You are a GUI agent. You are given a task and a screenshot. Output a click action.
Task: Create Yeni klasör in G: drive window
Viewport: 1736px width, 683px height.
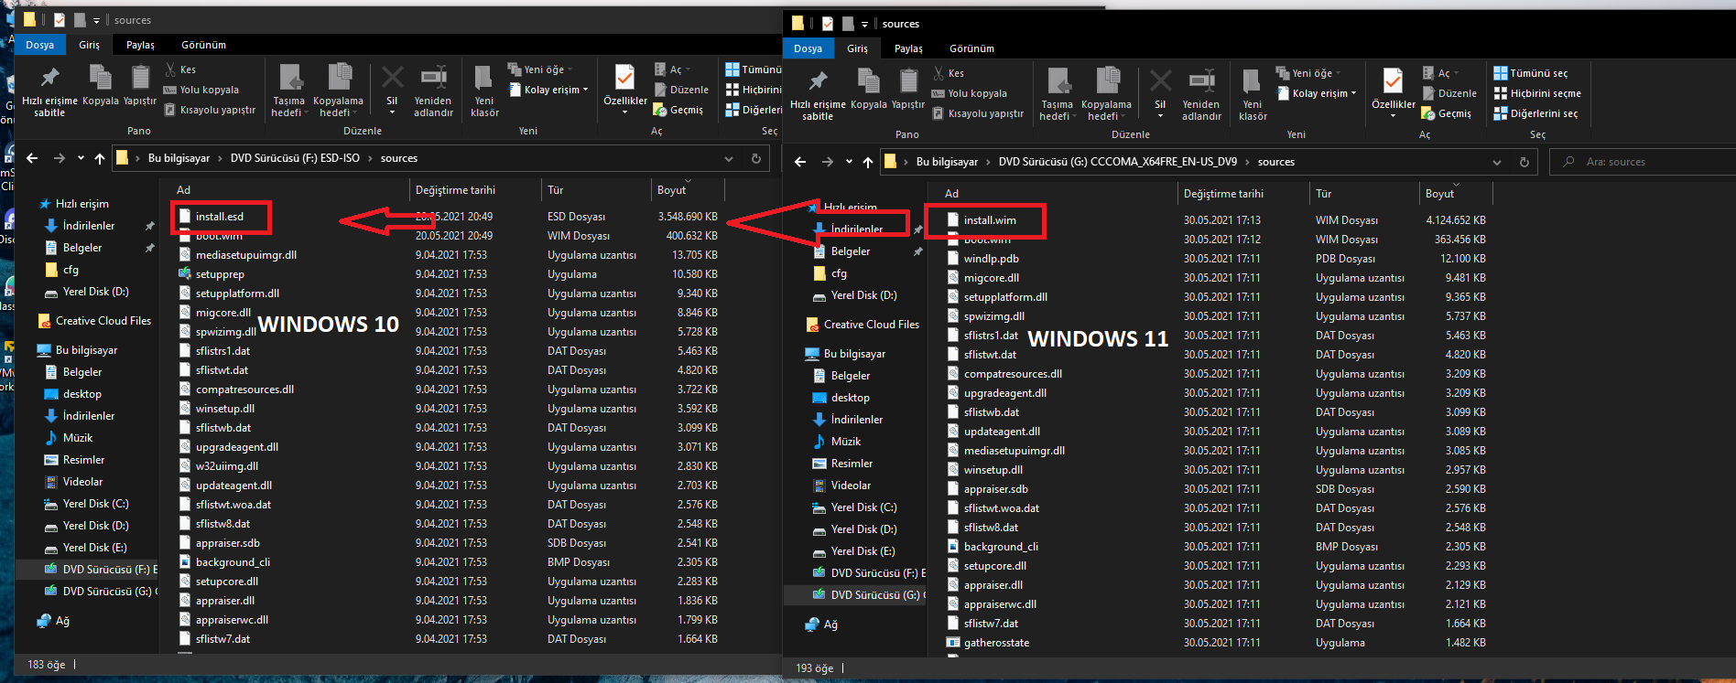[x=1253, y=95]
